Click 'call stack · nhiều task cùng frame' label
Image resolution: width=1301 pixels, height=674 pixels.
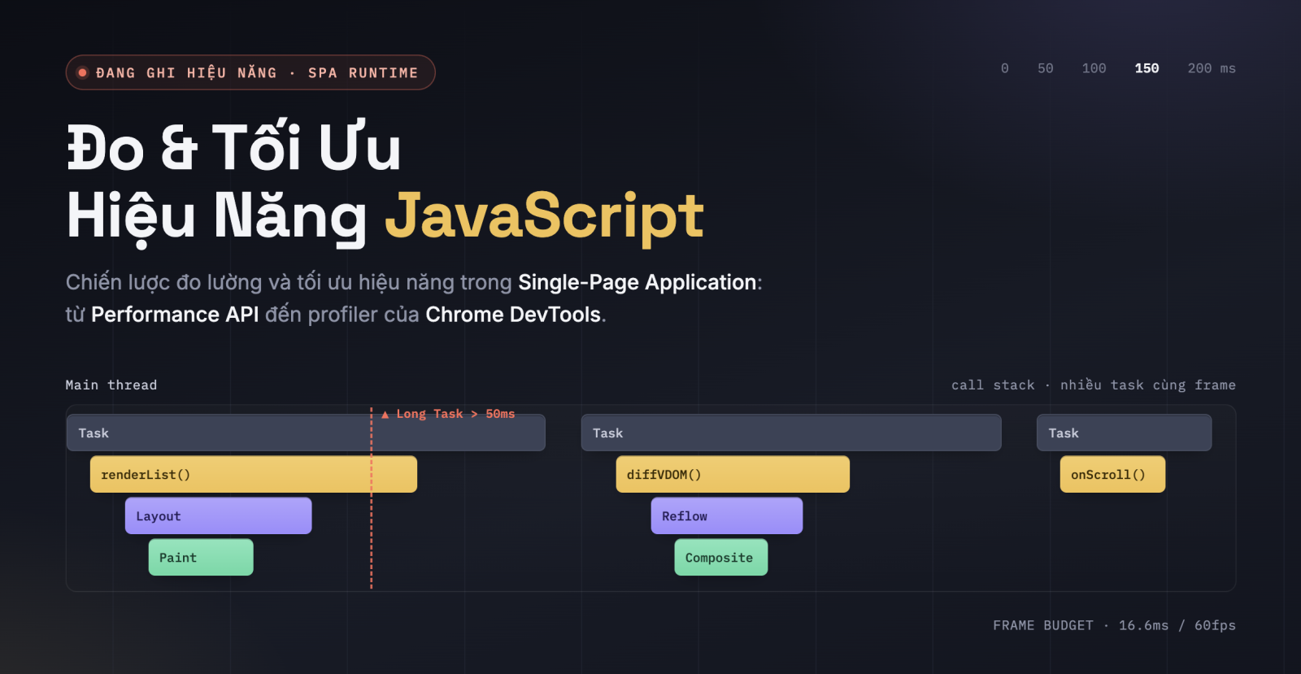(x=1094, y=385)
